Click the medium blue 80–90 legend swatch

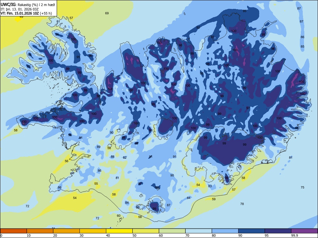(x=225, y=231)
